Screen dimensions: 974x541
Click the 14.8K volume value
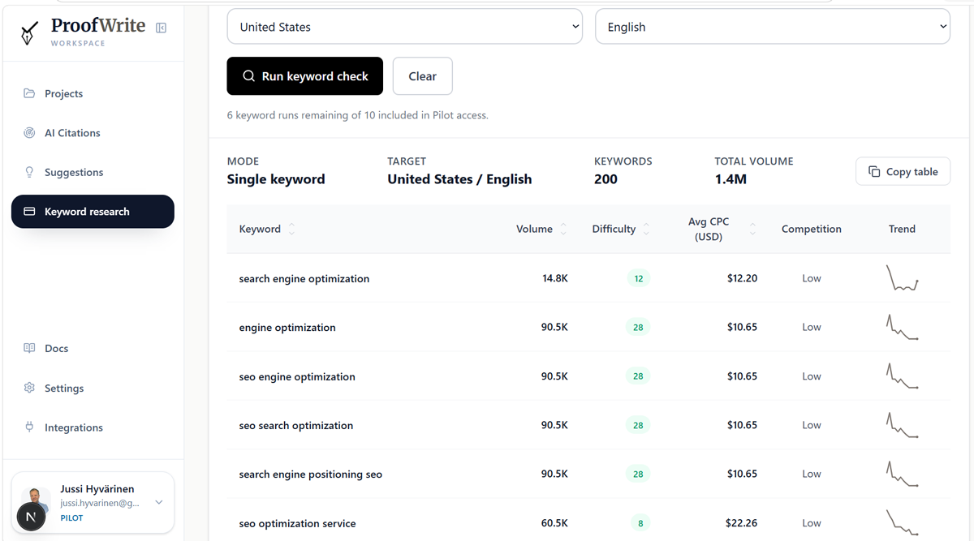555,278
